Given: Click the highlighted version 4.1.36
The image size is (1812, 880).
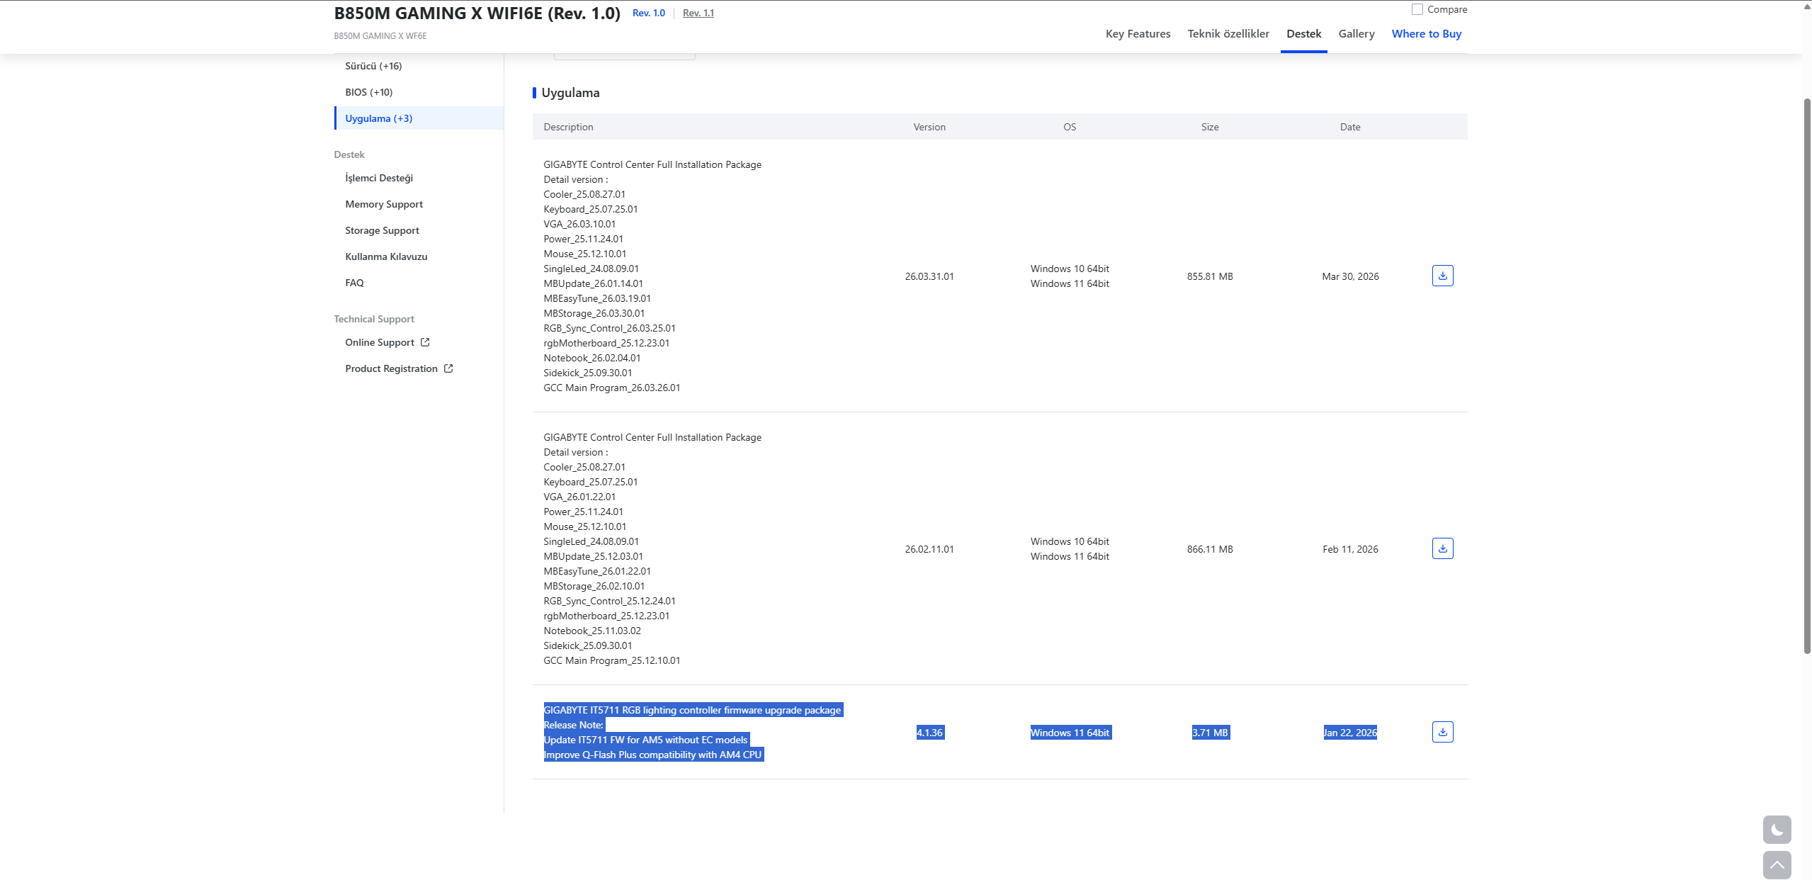Looking at the screenshot, I should point(929,733).
